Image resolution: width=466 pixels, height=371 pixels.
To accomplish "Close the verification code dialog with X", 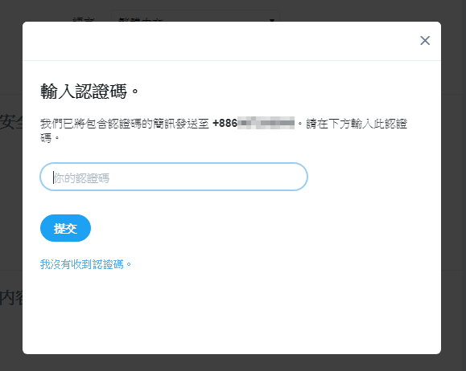I will click(x=425, y=41).
